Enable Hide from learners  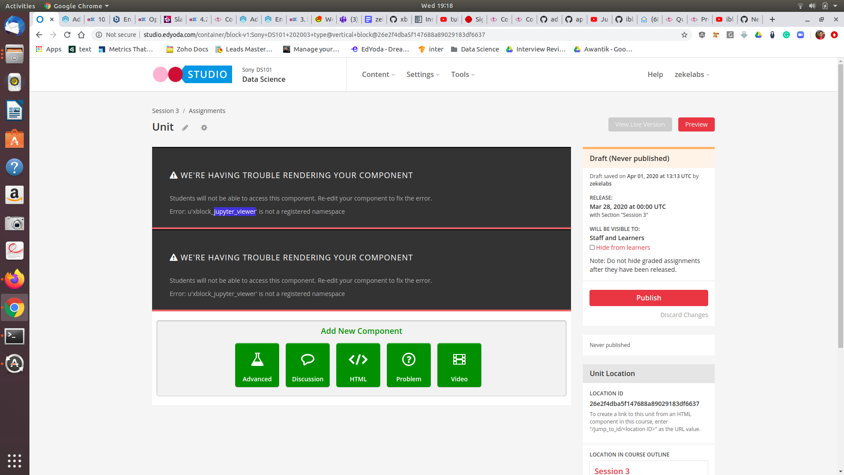[x=592, y=247]
